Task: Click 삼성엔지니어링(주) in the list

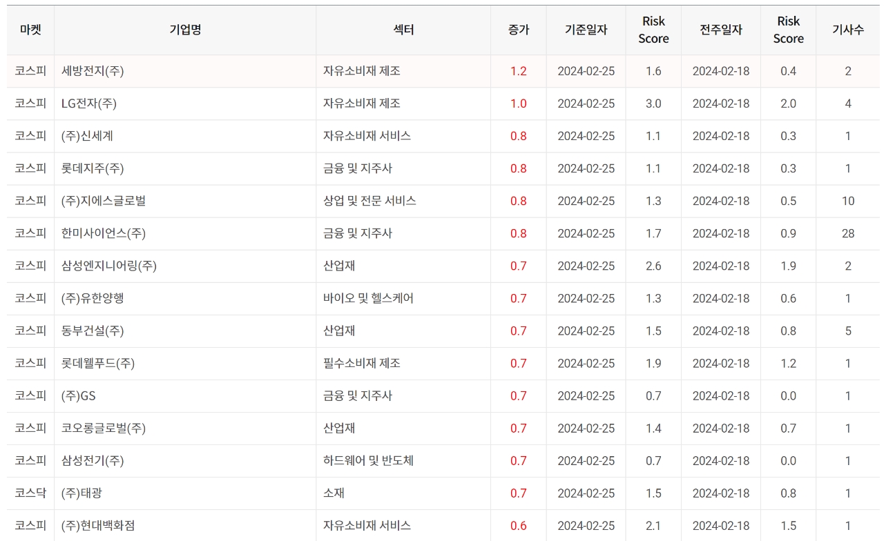Action: pos(109,266)
